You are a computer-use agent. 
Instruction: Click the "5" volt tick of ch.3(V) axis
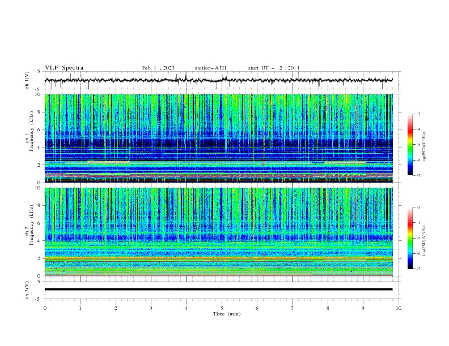click(x=39, y=282)
